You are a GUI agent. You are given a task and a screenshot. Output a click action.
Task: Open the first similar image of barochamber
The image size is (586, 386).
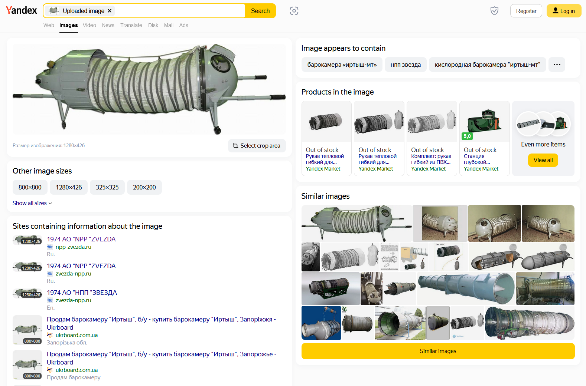[357, 223]
